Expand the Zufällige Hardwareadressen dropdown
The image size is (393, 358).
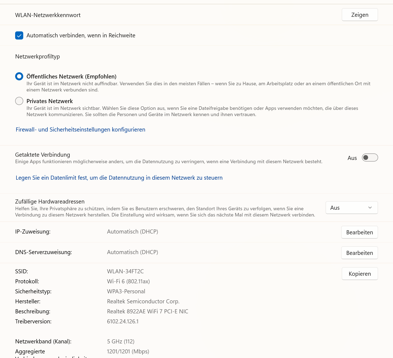[x=351, y=208]
